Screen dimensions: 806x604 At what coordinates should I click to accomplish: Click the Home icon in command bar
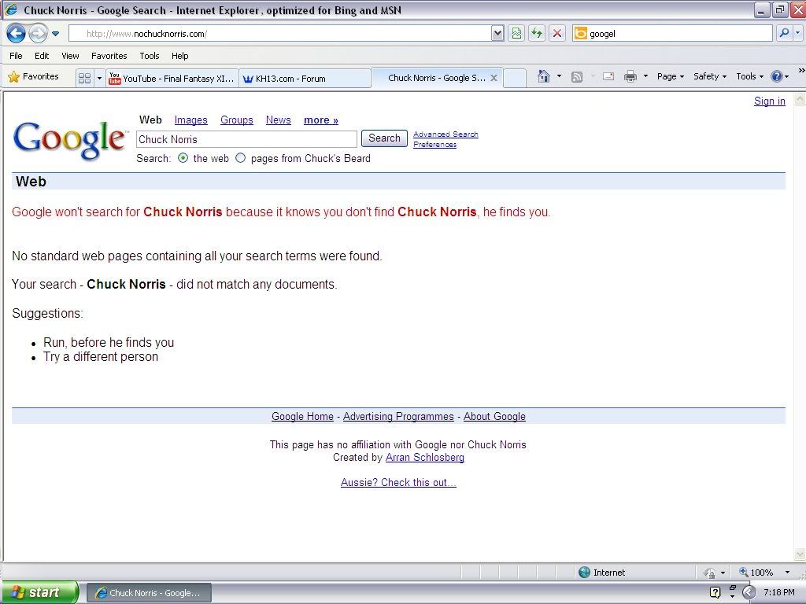(543, 76)
